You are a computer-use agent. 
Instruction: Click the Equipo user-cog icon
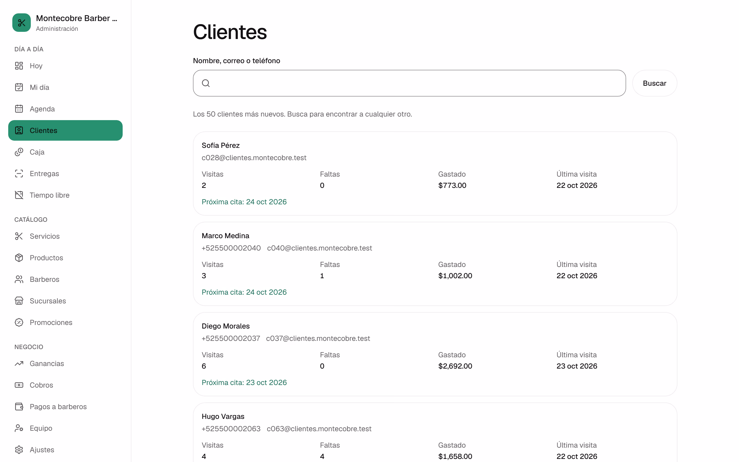19,428
